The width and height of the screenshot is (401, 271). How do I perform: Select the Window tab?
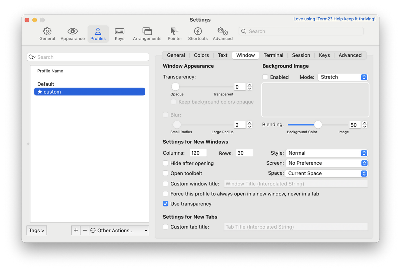pos(246,55)
